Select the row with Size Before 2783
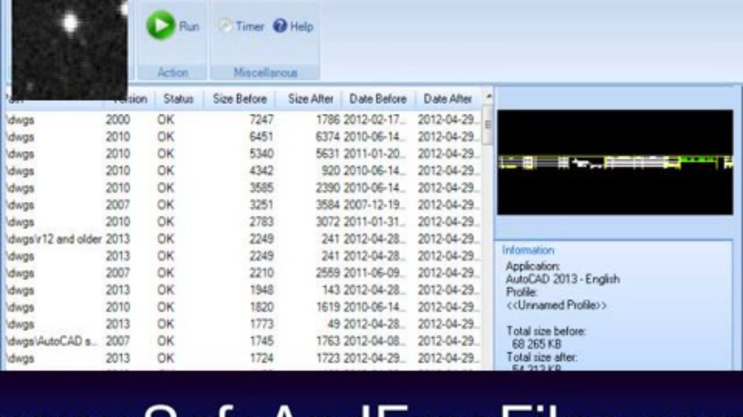This screenshot has height=417, width=743. pos(243,222)
